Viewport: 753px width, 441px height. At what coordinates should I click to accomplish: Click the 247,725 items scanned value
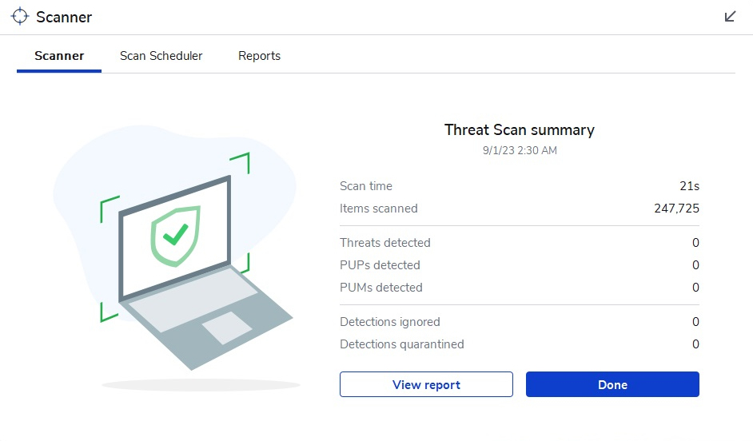[x=676, y=209]
